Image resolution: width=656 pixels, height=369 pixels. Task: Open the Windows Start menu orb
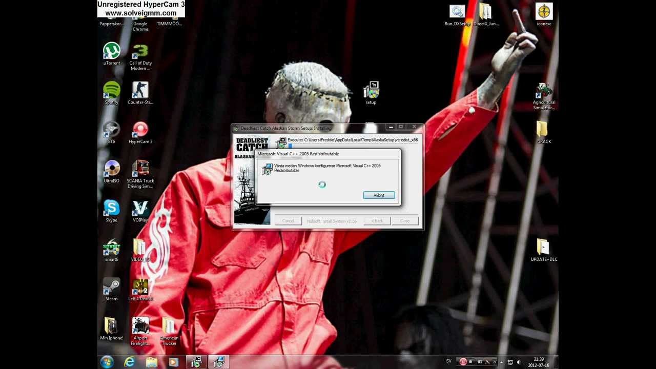click(107, 362)
